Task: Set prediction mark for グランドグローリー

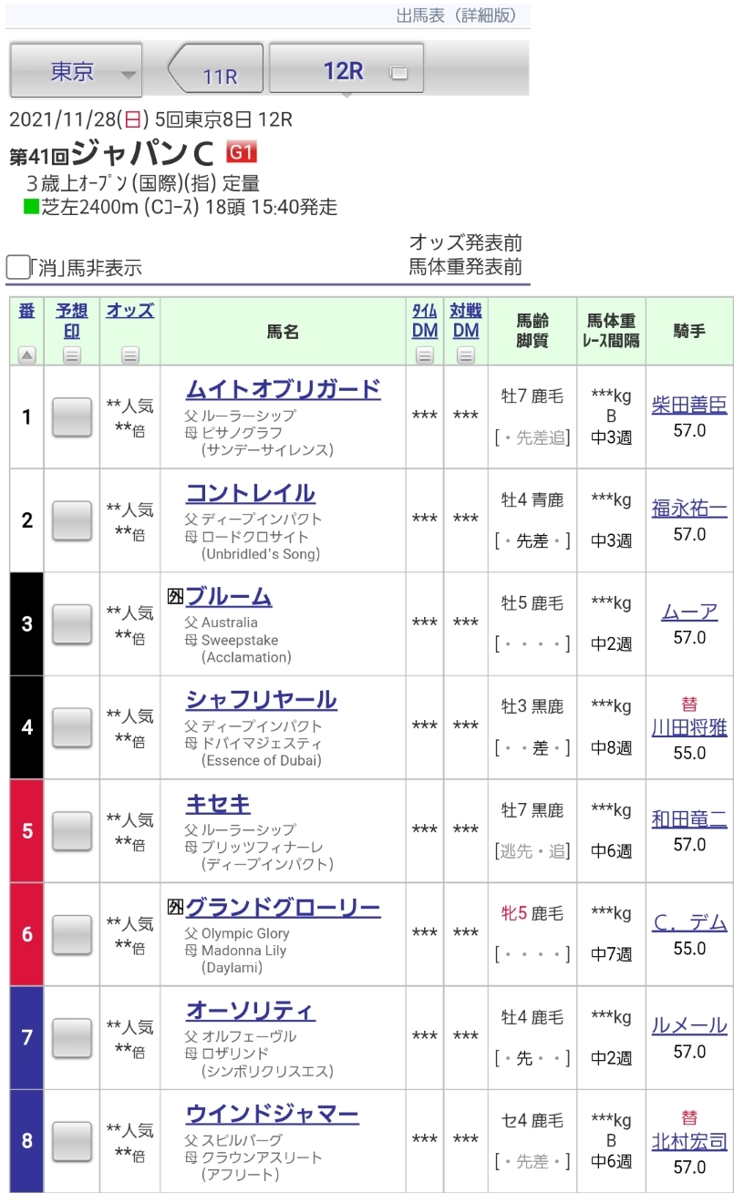Action: [x=72, y=934]
